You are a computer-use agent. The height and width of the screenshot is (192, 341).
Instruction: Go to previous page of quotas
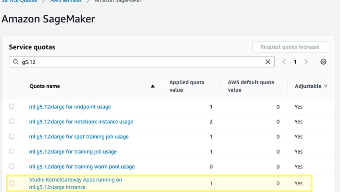(x=284, y=62)
